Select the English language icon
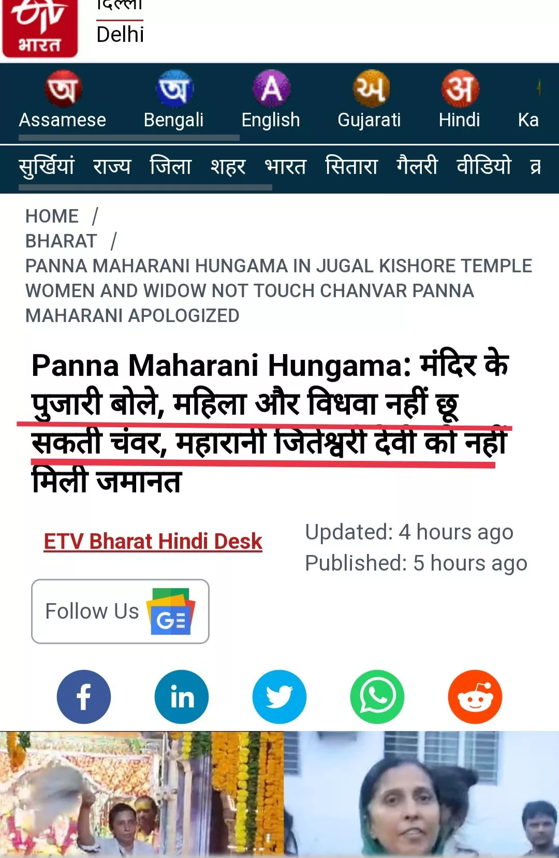The image size is (559, 858). click(271, 89)
